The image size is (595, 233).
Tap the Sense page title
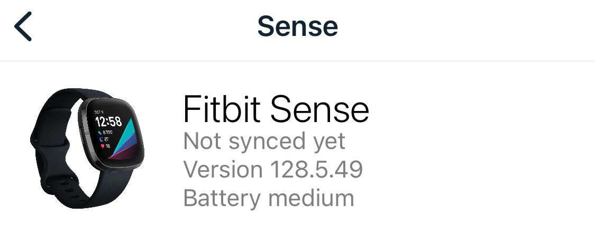tap(297, 26)
